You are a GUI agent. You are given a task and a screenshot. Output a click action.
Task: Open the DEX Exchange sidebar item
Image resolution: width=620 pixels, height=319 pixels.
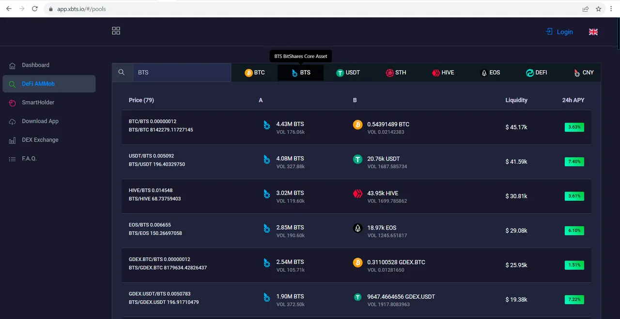pos(49,140)
